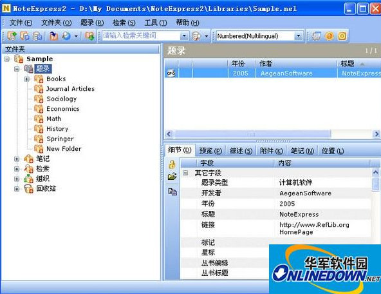Image resolution: width=381 pixels, height=294 pixels.
Task: Click the 检索 search icon in tree
Action: (29, 169)
